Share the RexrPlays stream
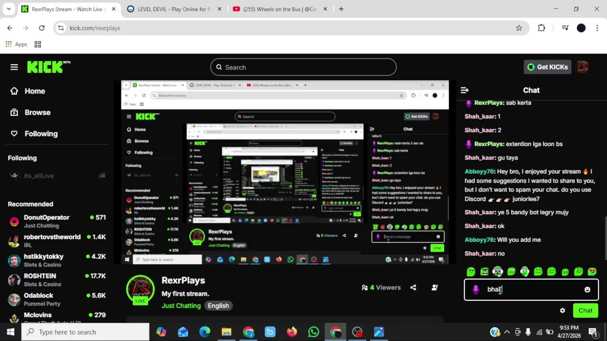 [413, 287]
